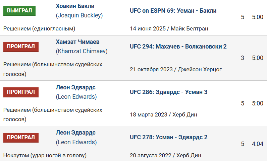Click the Хамзат Чимаев fighter name
Screen dimensions: 267x161
pos(77,42)
